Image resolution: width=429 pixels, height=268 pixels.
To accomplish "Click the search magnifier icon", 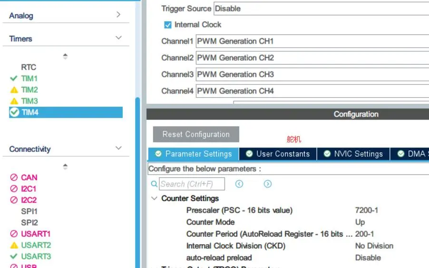I will tap(154, 184).
